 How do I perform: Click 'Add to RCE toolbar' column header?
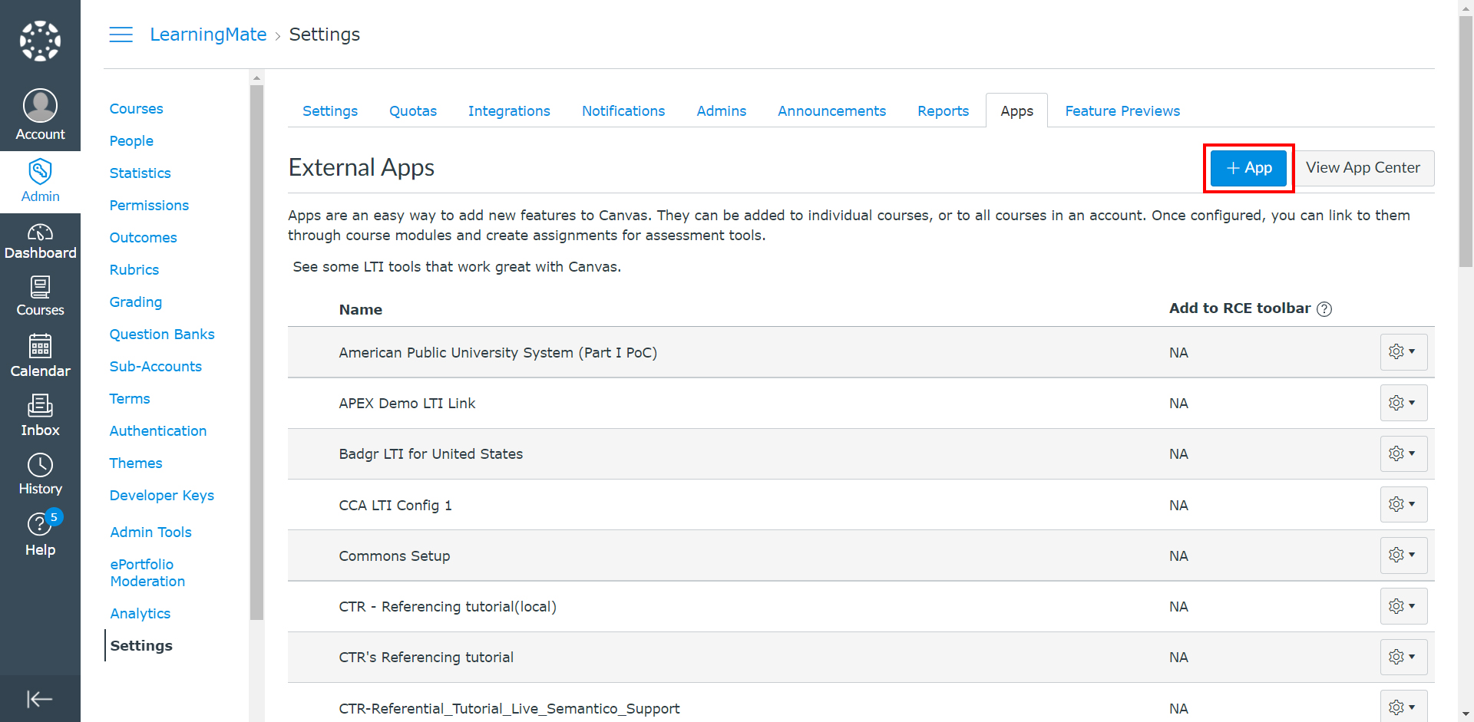tap(1240, 308)
